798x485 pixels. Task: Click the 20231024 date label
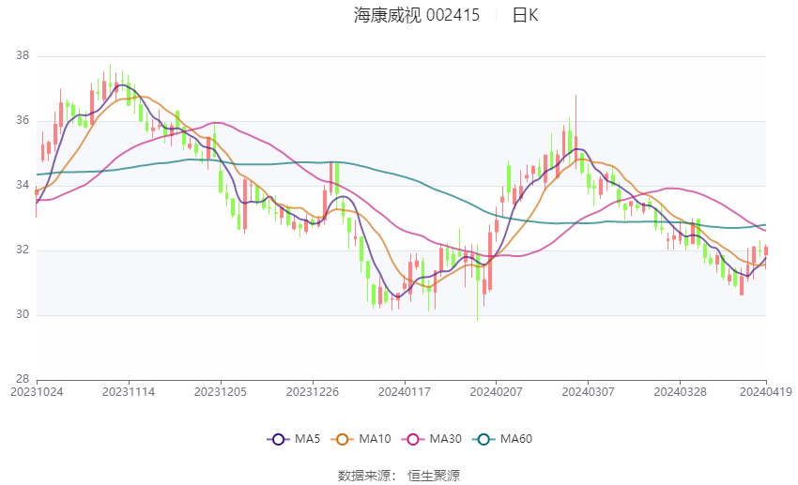(x=37, y=390)
